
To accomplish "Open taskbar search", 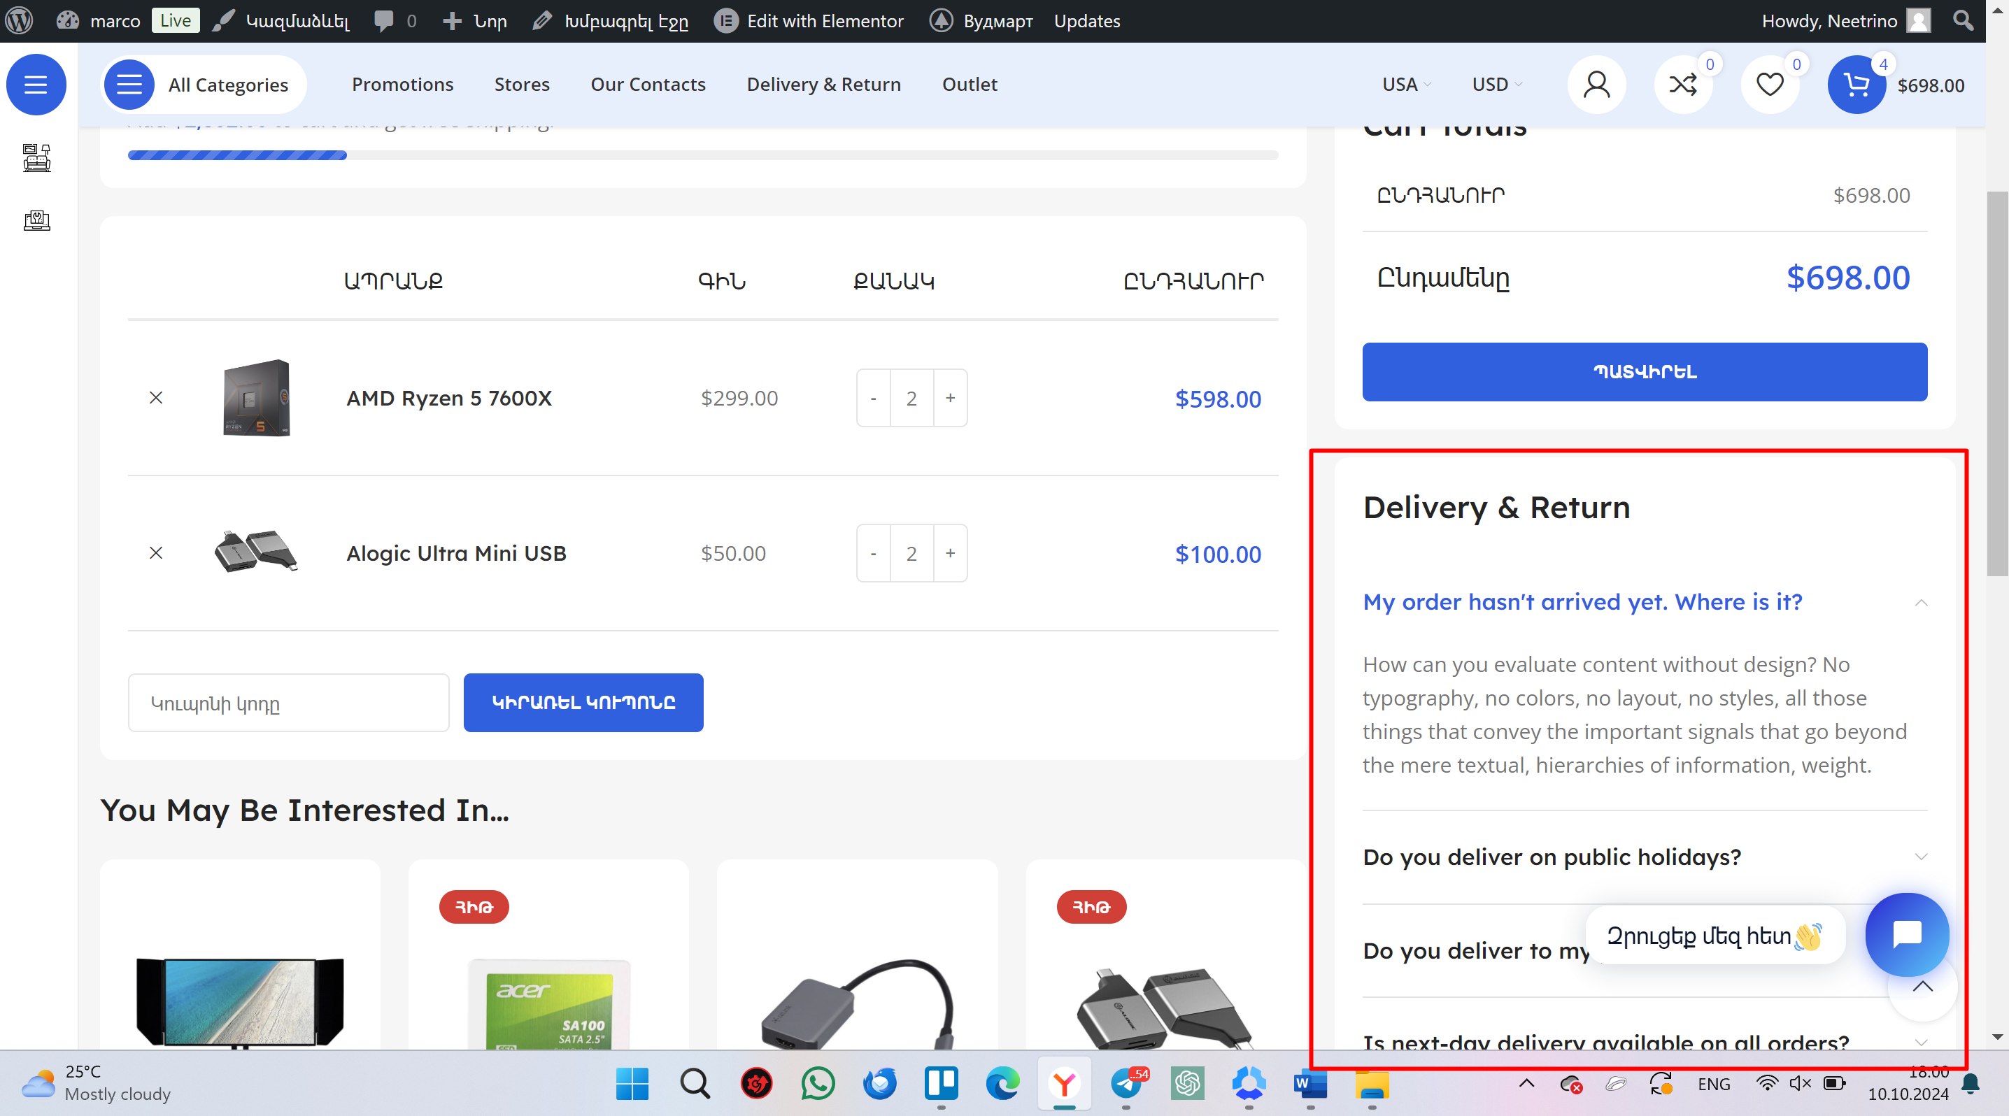I will (694, 1083).
